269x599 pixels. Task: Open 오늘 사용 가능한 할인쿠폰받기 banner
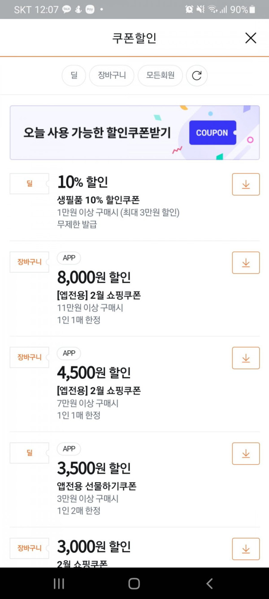(134, 133)
